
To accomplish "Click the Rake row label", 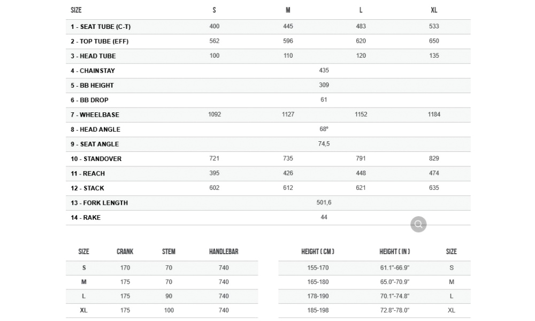I will click(x=86, y=218).
